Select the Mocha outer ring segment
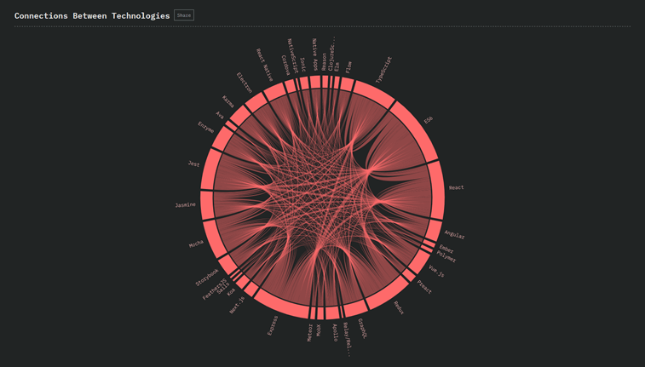 215,239
